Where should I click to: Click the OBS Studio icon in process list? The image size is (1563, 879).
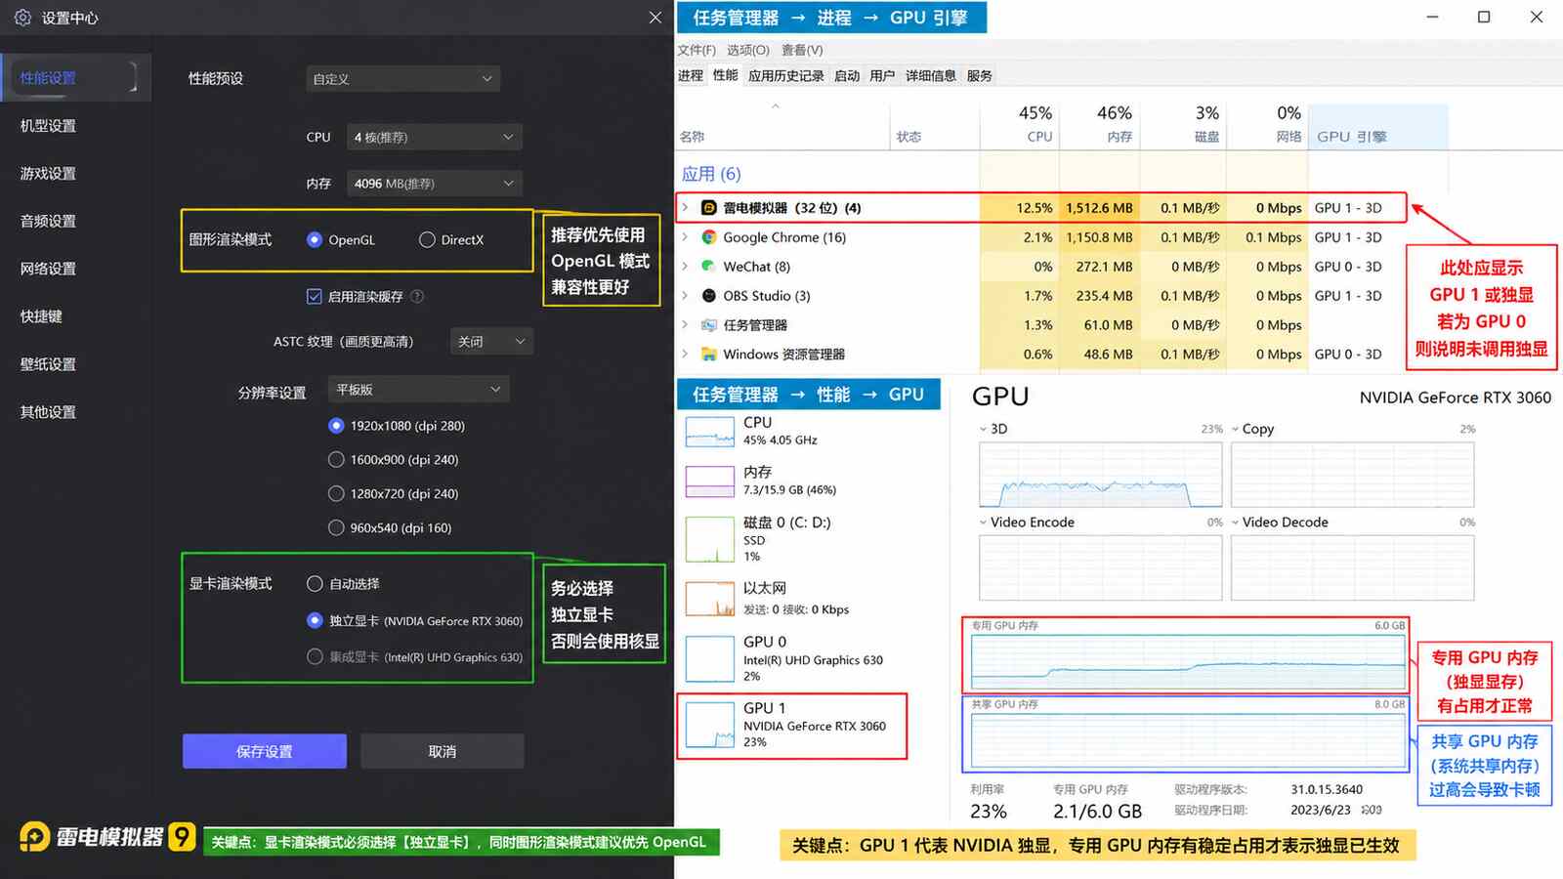tap(709, 296)
